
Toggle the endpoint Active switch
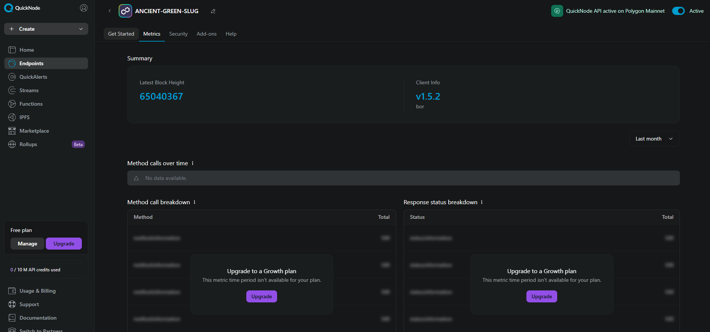coord(678,11)
